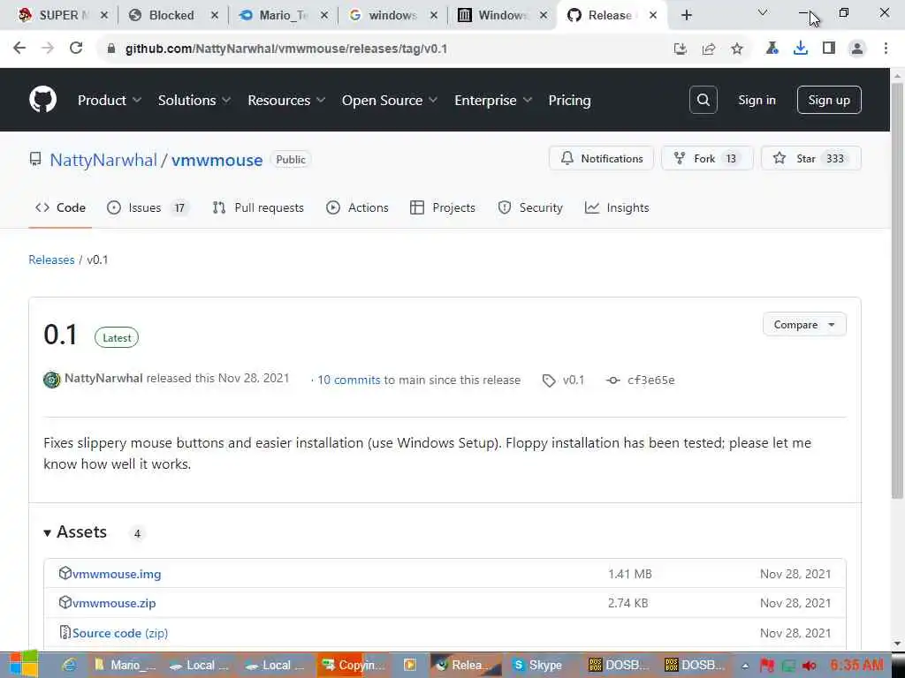The height and width of the screenshot is (678, 905).
Task: Switch to the windows Google search tab
Action: click(392, 16)
